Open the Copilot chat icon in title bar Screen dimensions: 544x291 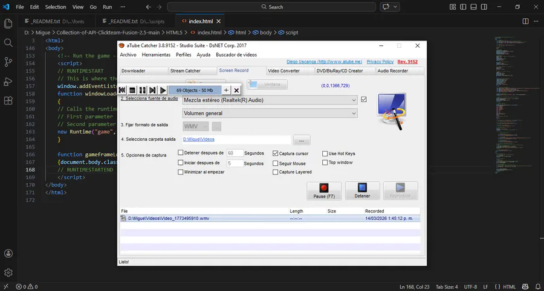pos(386,7)
